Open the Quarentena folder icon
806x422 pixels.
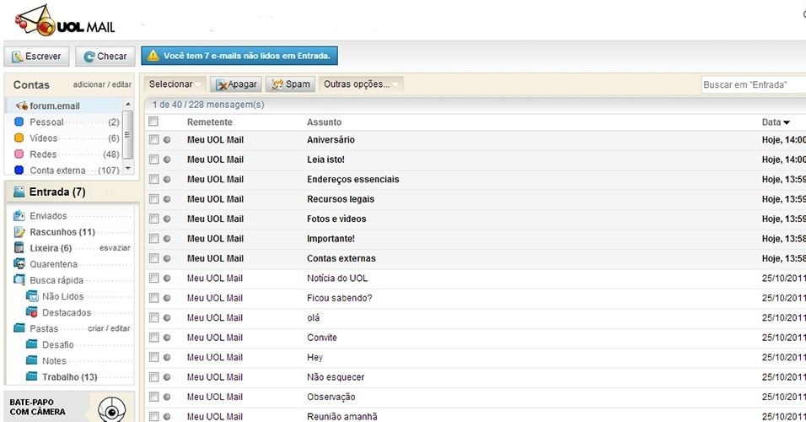[19, 264]
